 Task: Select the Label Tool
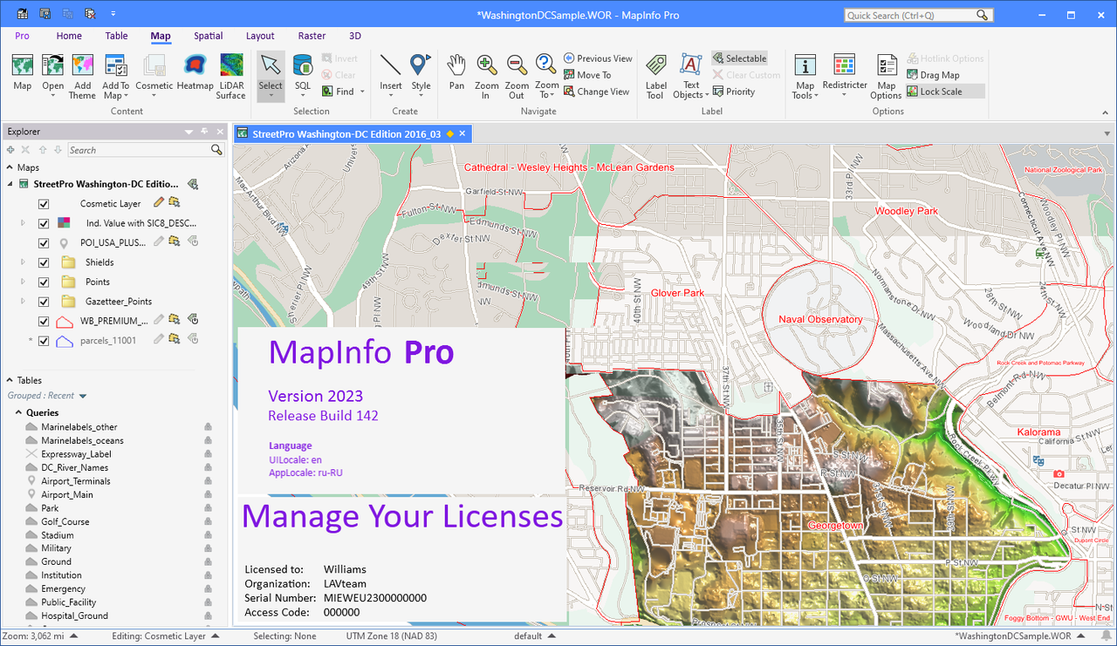click(x=655, y=77)
